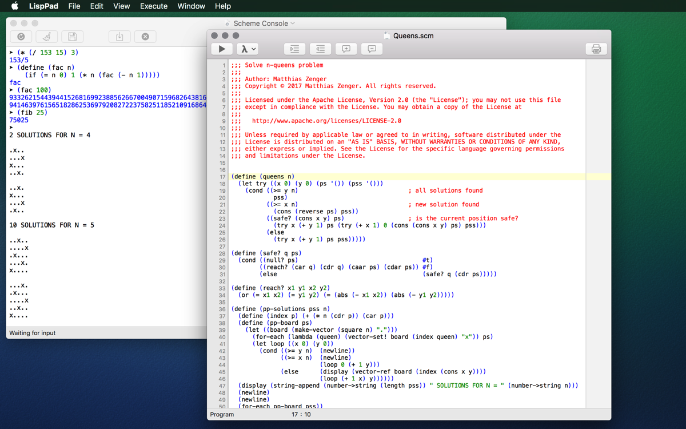The height and width of the screenshot is (429, 686).
Task: Click the '(define (queens n)' line
Action: point(263,177)
